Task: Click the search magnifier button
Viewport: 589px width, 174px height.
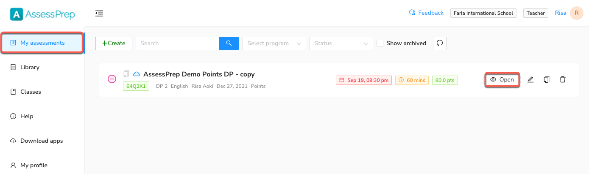Action: pos(229,43)
